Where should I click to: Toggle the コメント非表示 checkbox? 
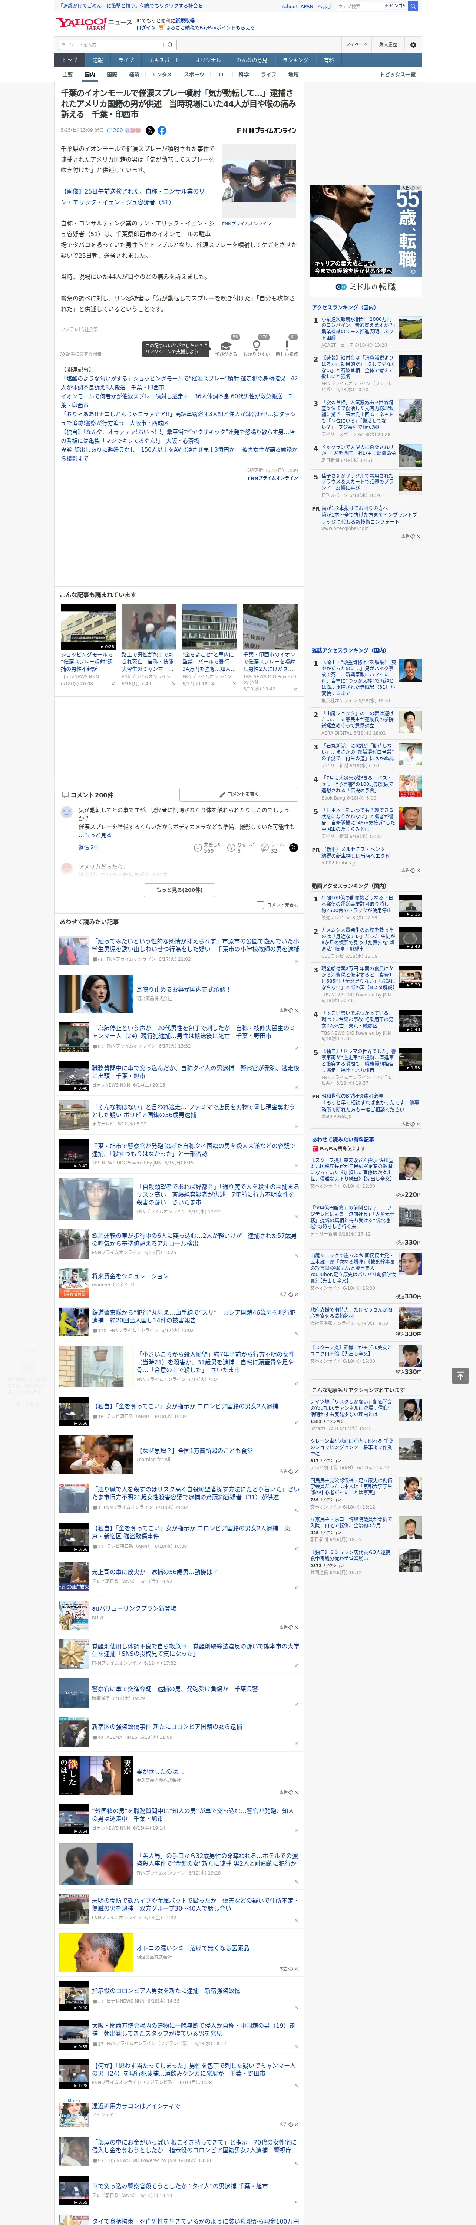pyautogui.click(x=260, y=905)
